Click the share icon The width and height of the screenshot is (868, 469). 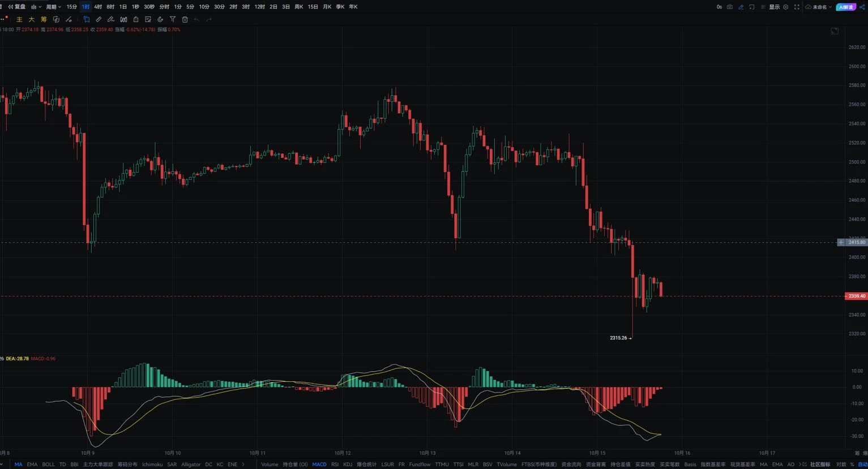tap(862, 7)
